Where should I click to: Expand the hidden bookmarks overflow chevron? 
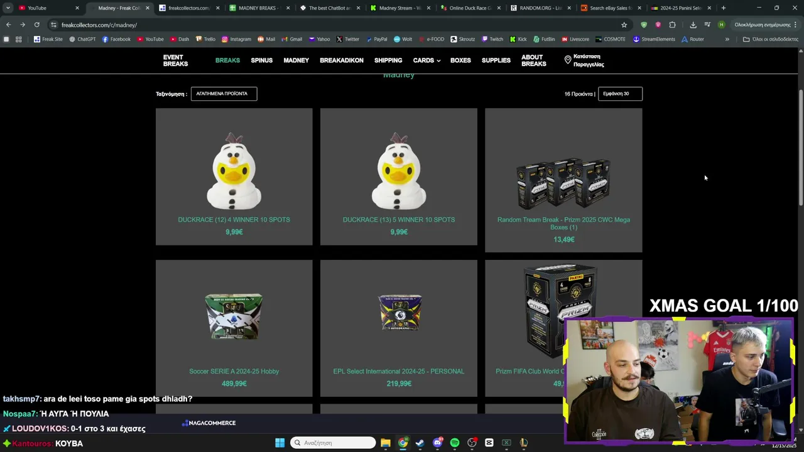tap(727, 39)
